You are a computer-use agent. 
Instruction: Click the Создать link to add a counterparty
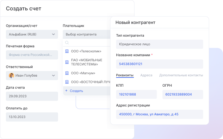76,91
